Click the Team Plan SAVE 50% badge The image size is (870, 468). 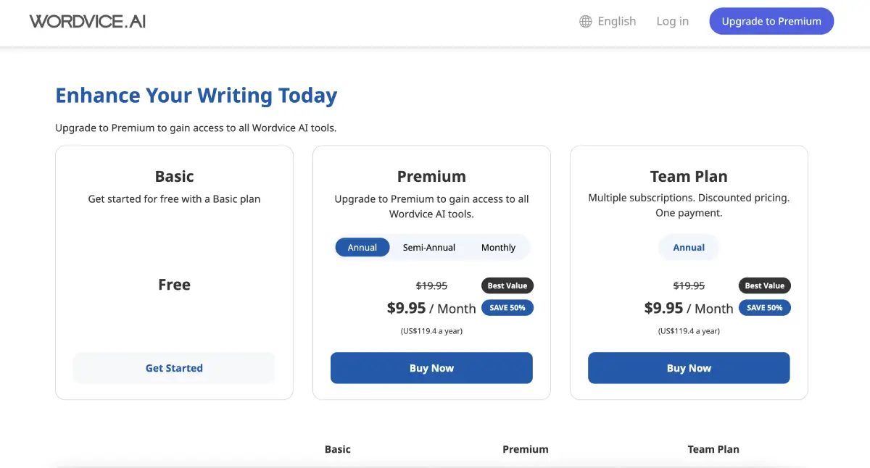764,308
